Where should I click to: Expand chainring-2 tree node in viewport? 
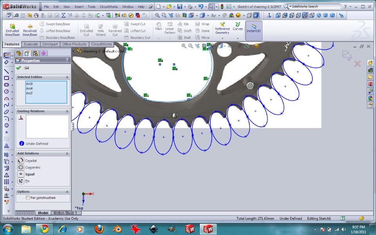pos(74,51)
